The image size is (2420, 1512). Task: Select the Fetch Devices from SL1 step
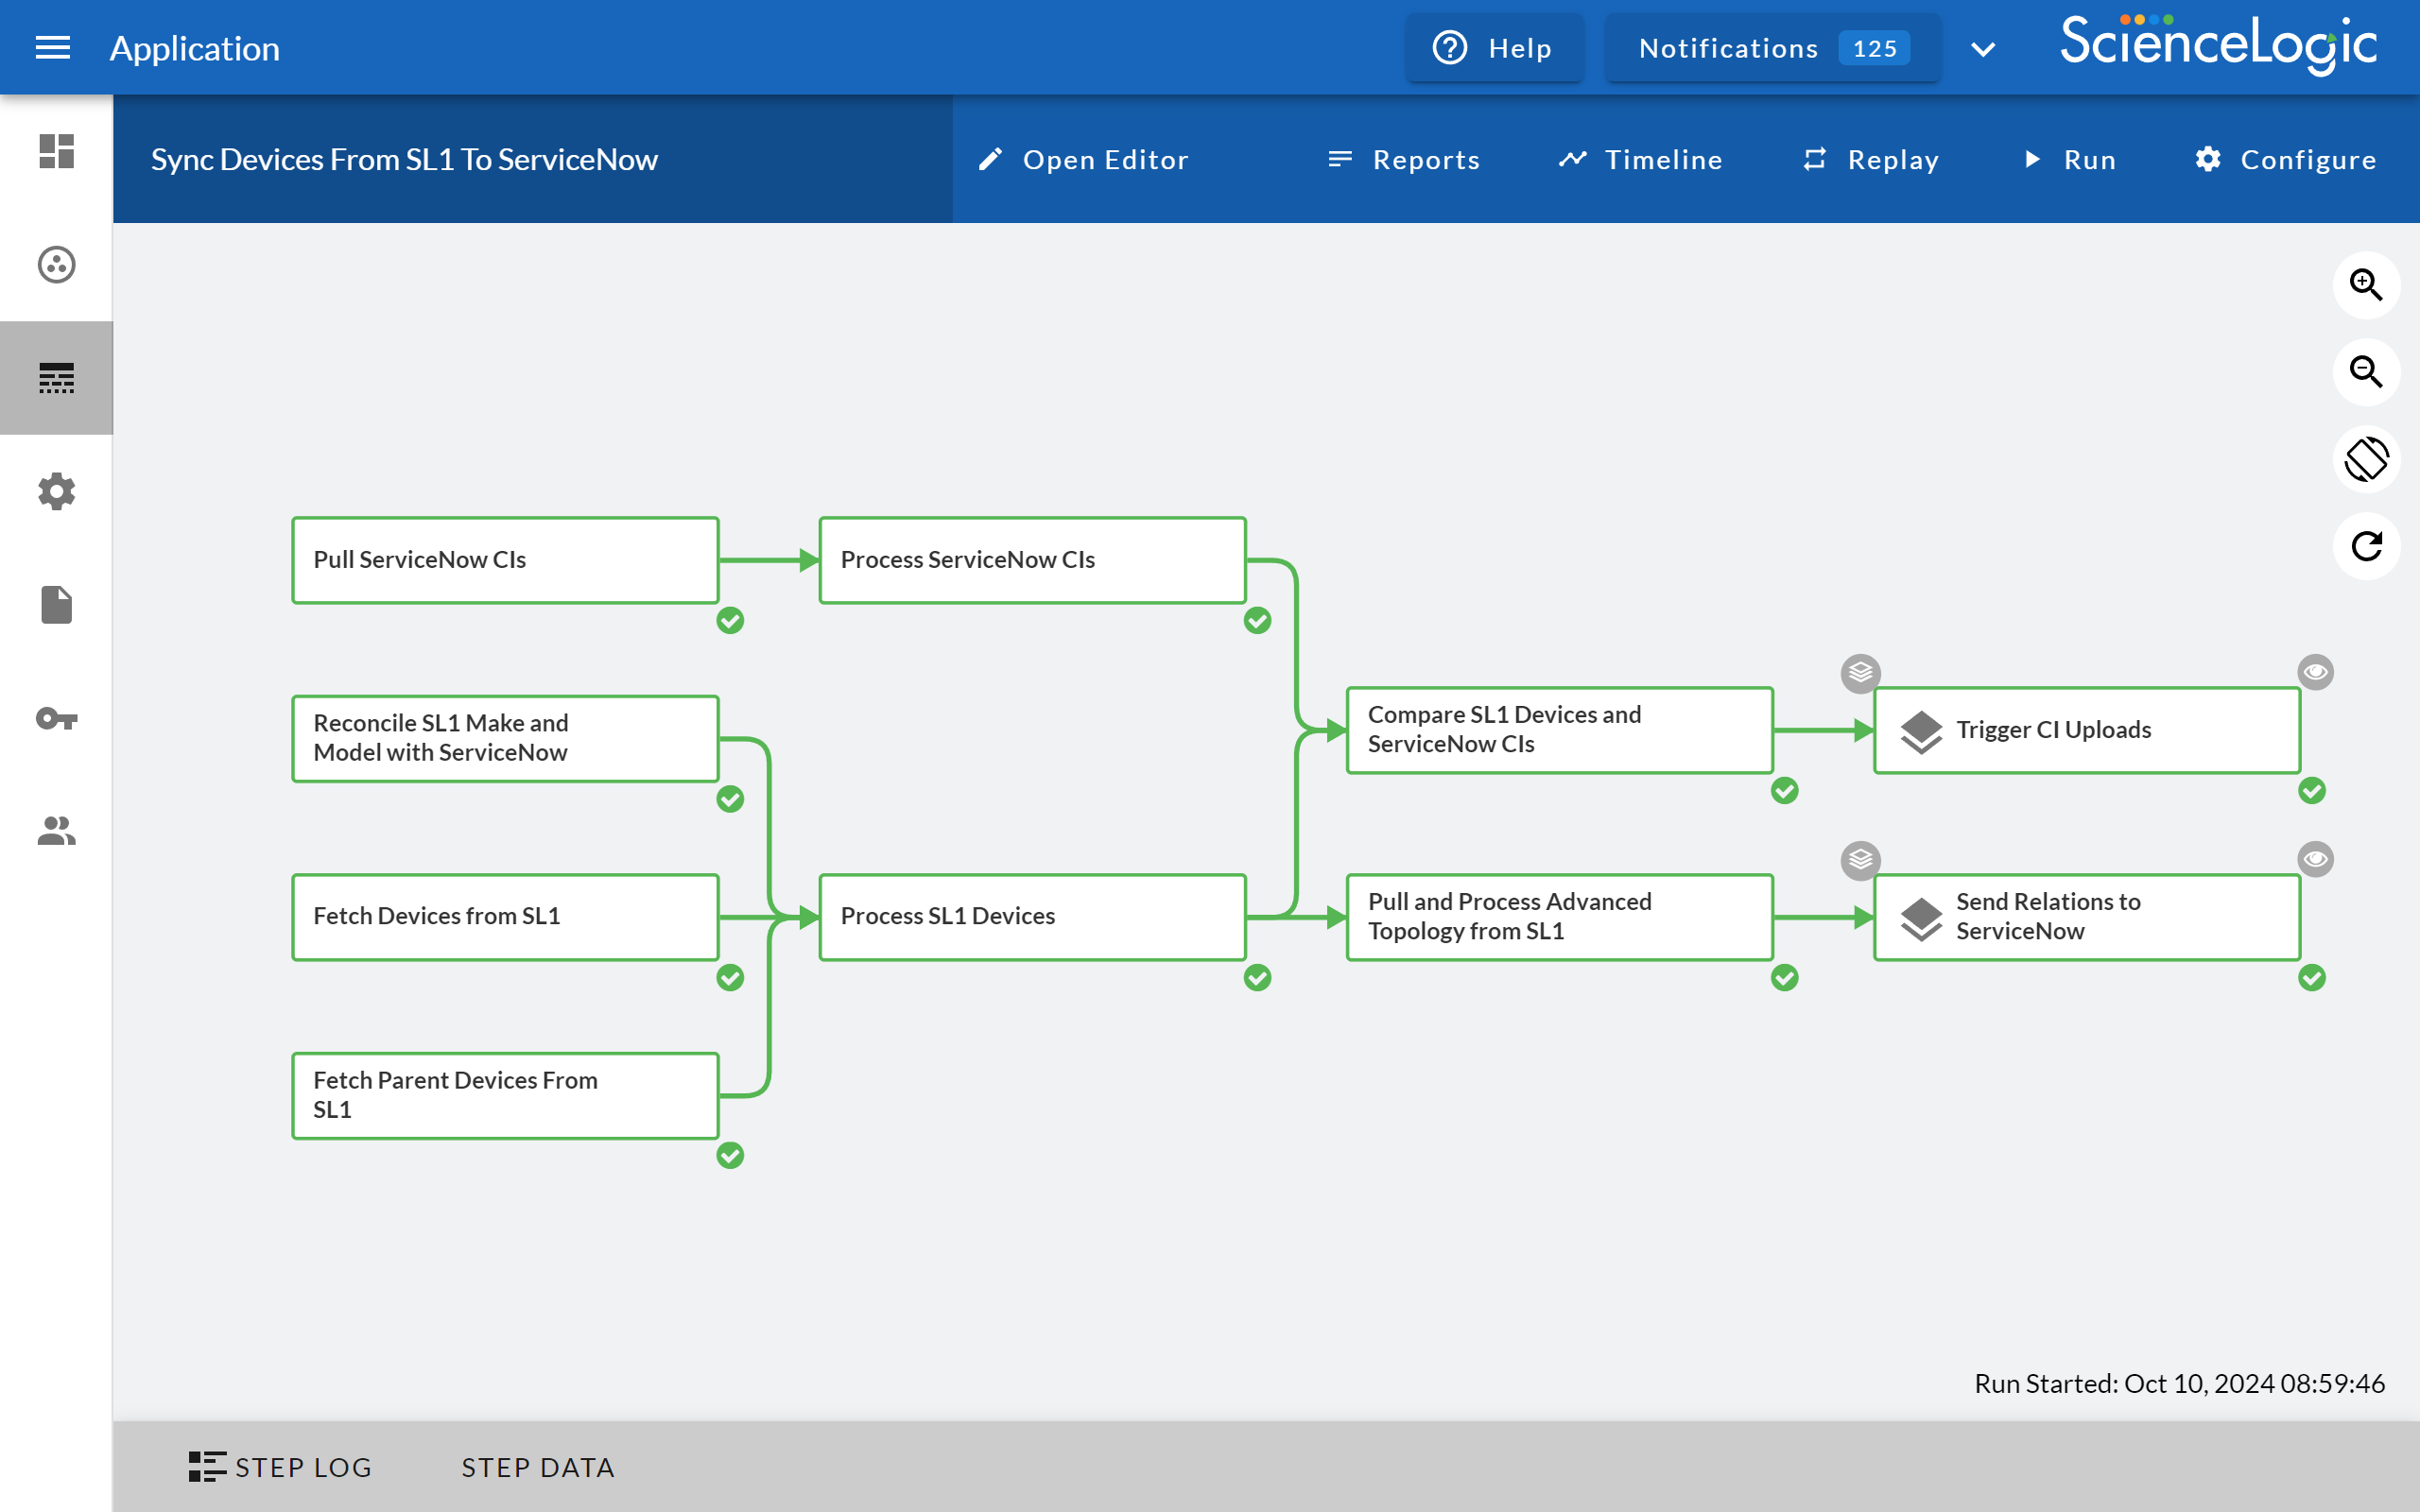click(x=505, y=917)
